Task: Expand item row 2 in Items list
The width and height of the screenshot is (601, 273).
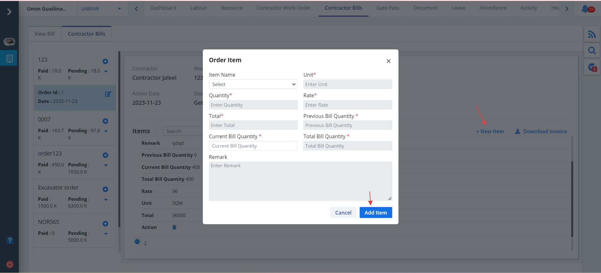Action: 137,241
